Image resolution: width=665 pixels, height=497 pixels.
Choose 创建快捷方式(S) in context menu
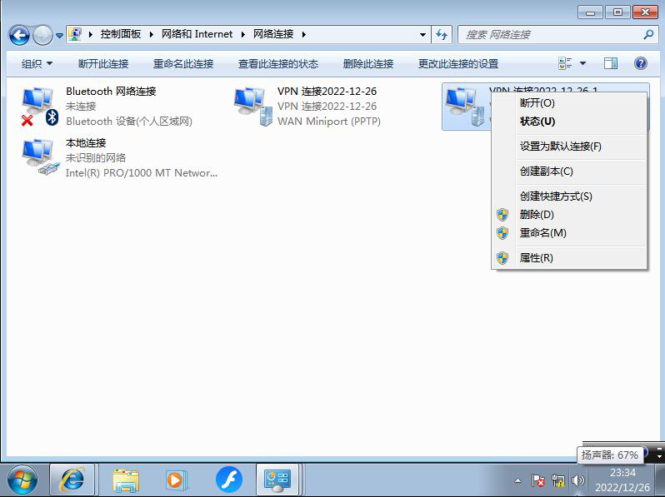pyautogui.click(x=569, y=196)
